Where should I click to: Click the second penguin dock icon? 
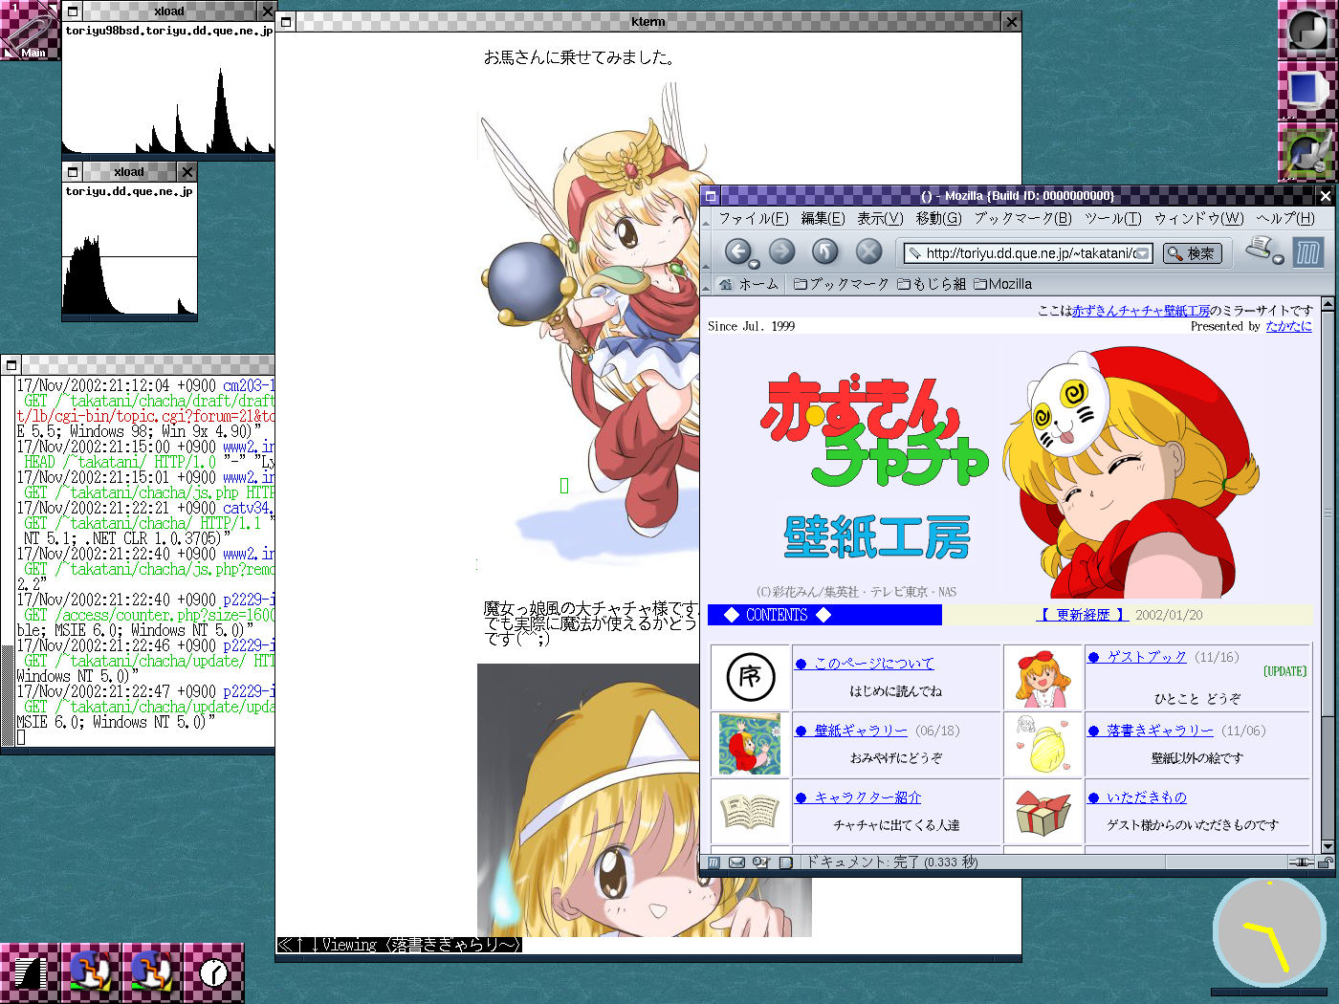[x=153, y=973]
